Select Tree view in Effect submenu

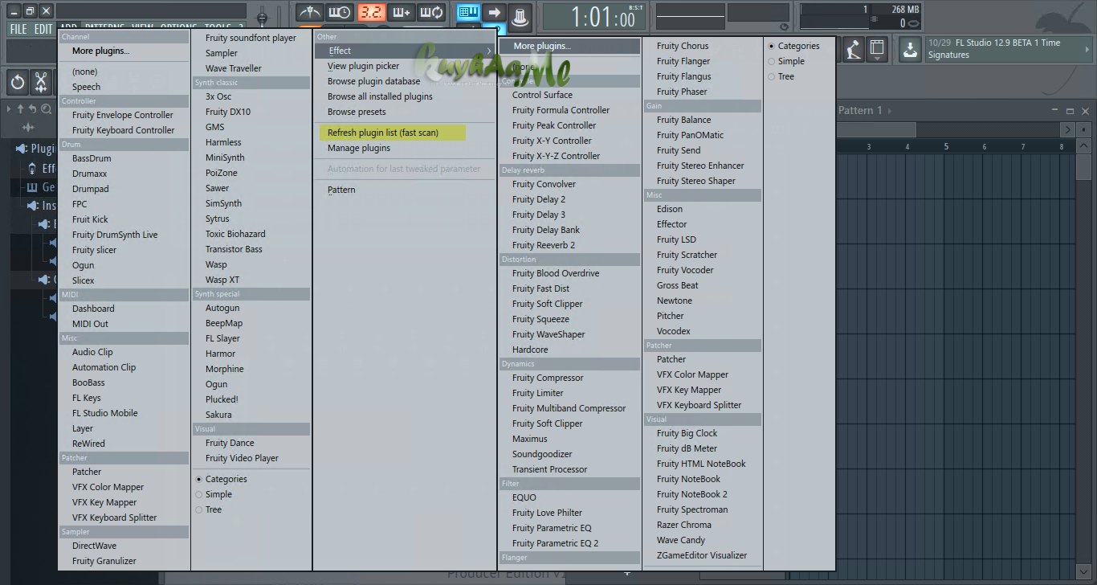pos(781,76)
